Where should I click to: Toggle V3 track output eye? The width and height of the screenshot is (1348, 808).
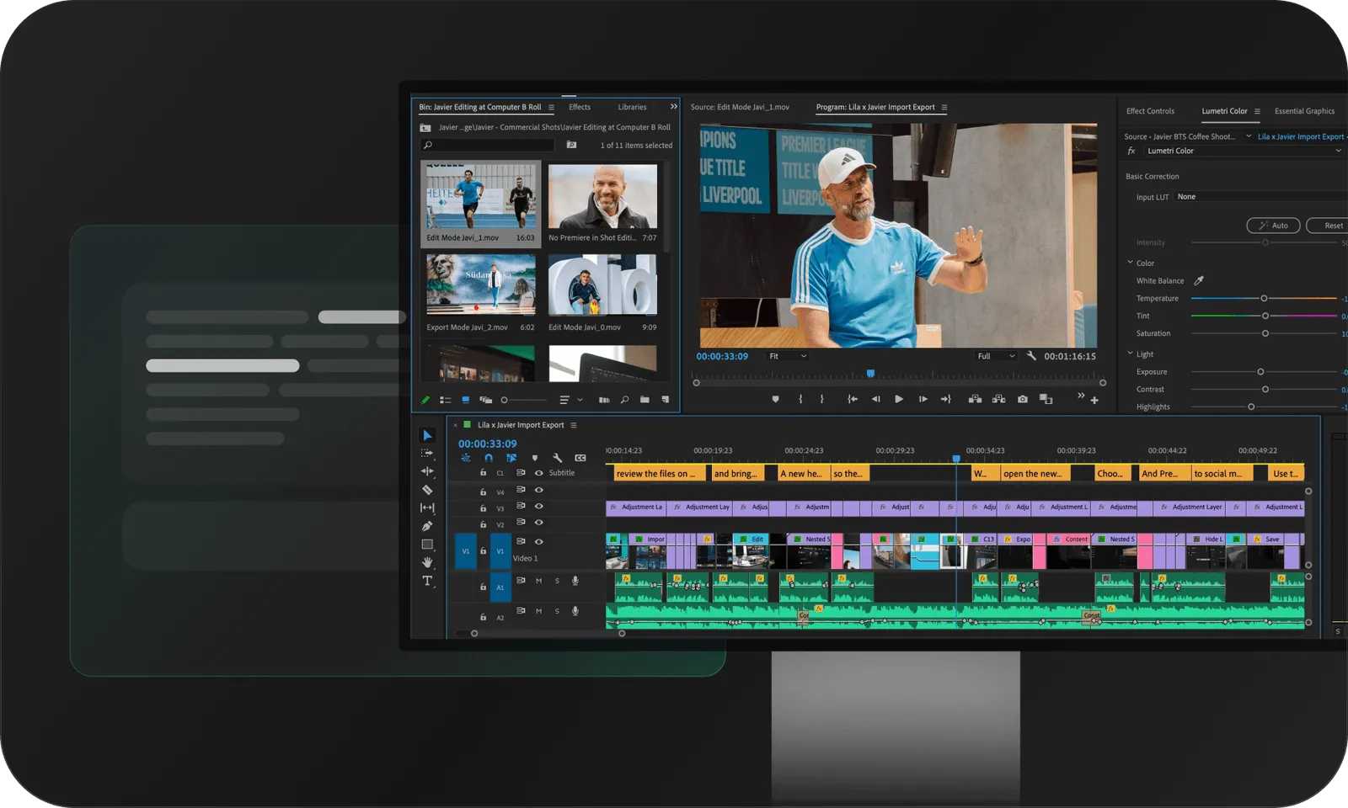(539, 507)
